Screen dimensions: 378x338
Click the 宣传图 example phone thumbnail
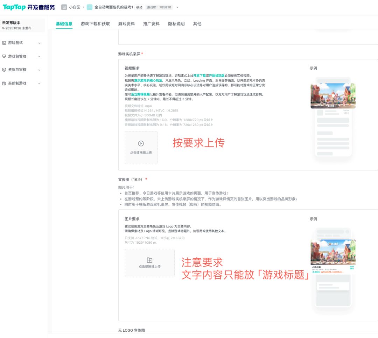pyautogui.click(x=332, y=268)
